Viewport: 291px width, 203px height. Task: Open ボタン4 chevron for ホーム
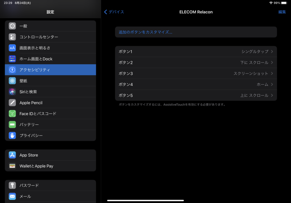[x=272, y=84]
